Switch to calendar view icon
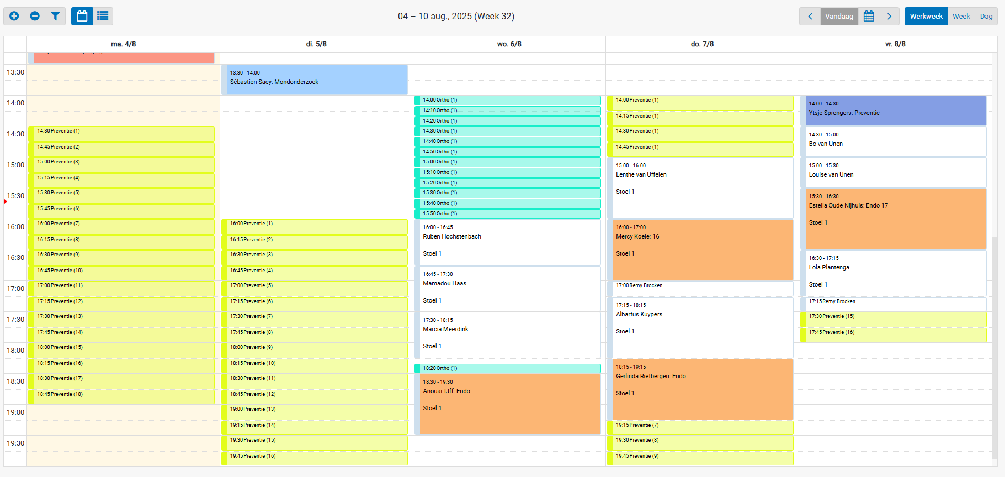This screenshot has width=1005, height=477. tap(82, 16)
